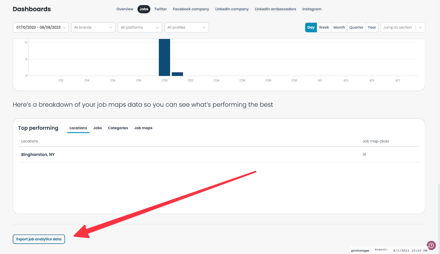This screenshot has width=440, height=254.
Task: Open the Instagram dashboard tab
Action: (x=312, y=9)
